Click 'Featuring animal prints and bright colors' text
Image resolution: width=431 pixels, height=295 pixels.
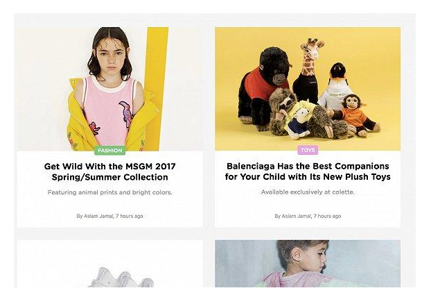point(110,192)
